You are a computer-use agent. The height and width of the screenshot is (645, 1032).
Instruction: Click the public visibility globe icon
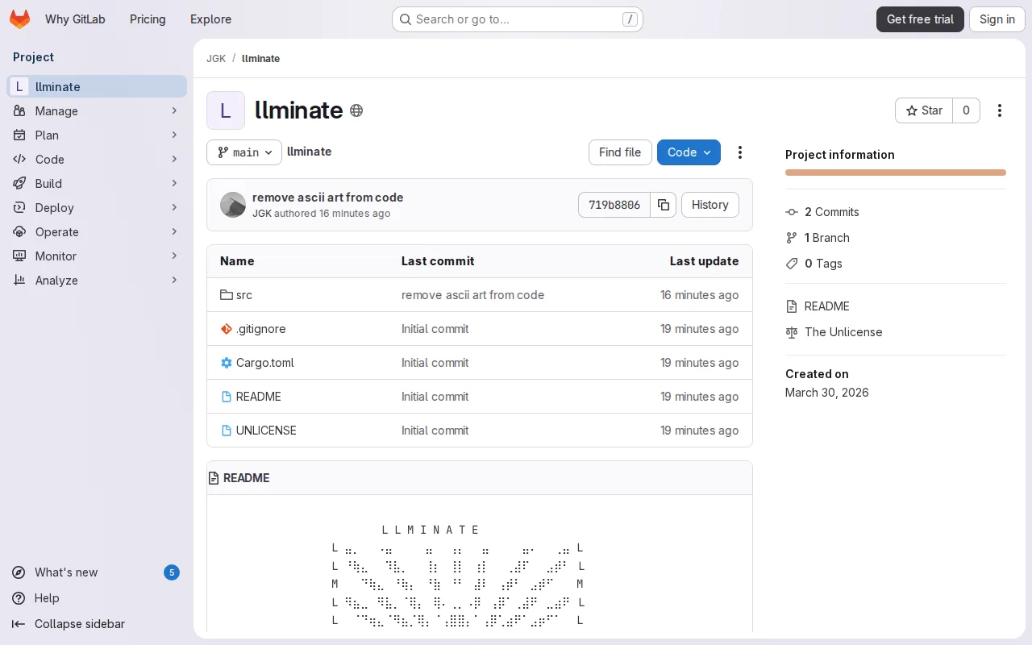[x=356, y=110]
